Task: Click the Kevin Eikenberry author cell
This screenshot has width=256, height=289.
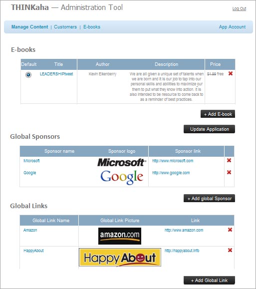Action: pos(102,74)
